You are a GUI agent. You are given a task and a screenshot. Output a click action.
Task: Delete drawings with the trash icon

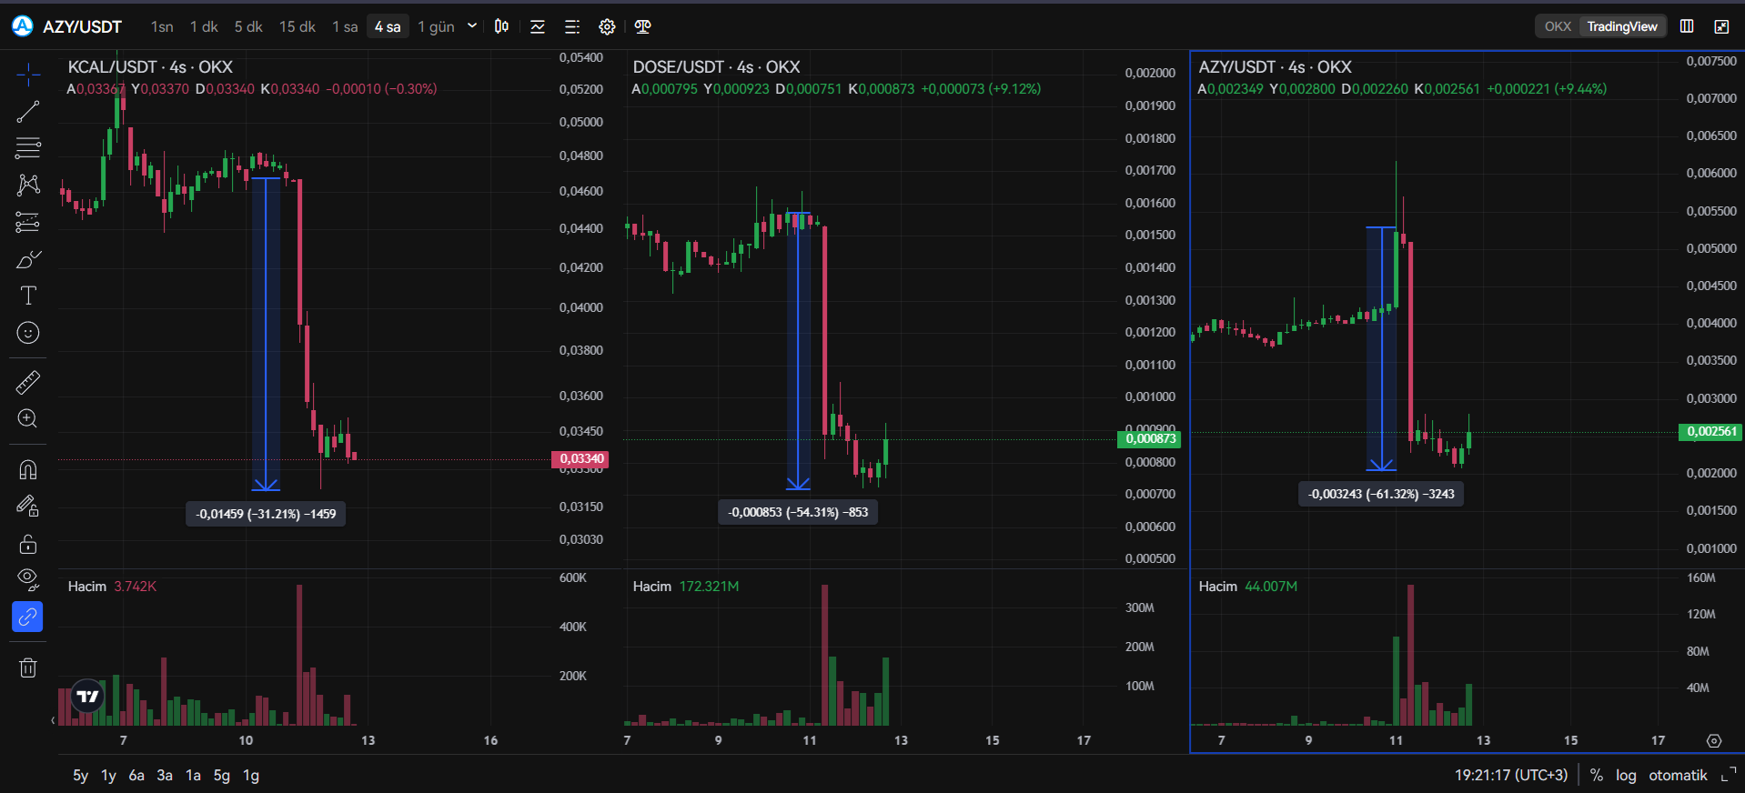point(28,668)
